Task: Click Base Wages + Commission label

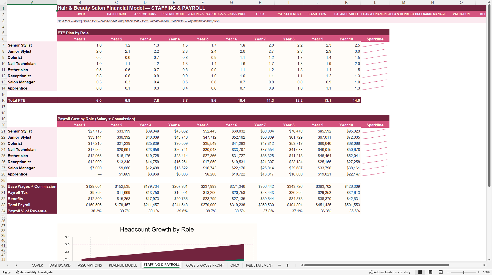Action: [x=32, y=186]
